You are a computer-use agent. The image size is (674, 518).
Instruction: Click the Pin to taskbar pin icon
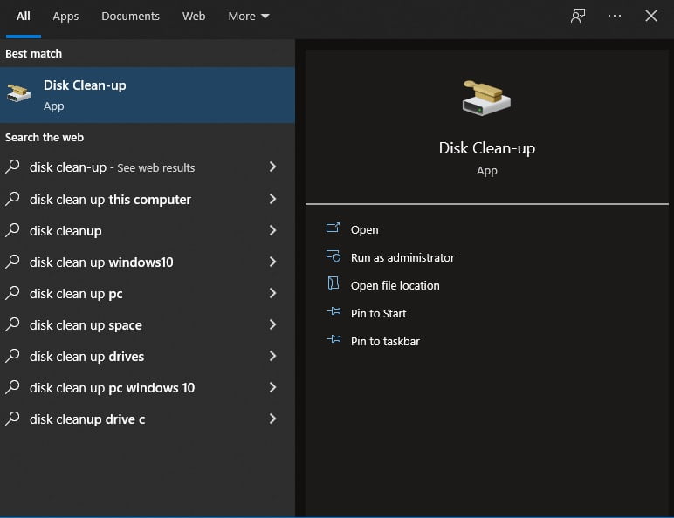[x=334, y=340]
